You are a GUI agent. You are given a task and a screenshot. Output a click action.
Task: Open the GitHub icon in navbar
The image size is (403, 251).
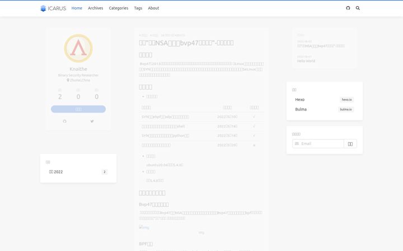[348, 8]
